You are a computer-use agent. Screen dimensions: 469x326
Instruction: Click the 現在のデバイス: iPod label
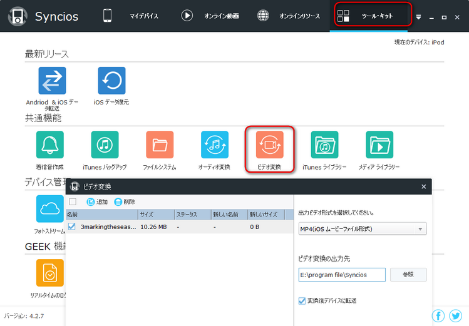[419, 43]
